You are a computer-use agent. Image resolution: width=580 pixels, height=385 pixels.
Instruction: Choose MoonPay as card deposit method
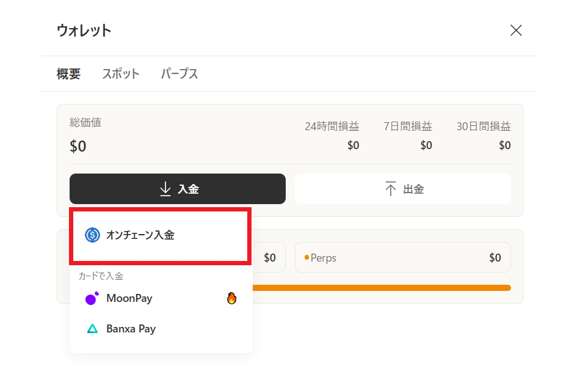[x=129, y=299]
